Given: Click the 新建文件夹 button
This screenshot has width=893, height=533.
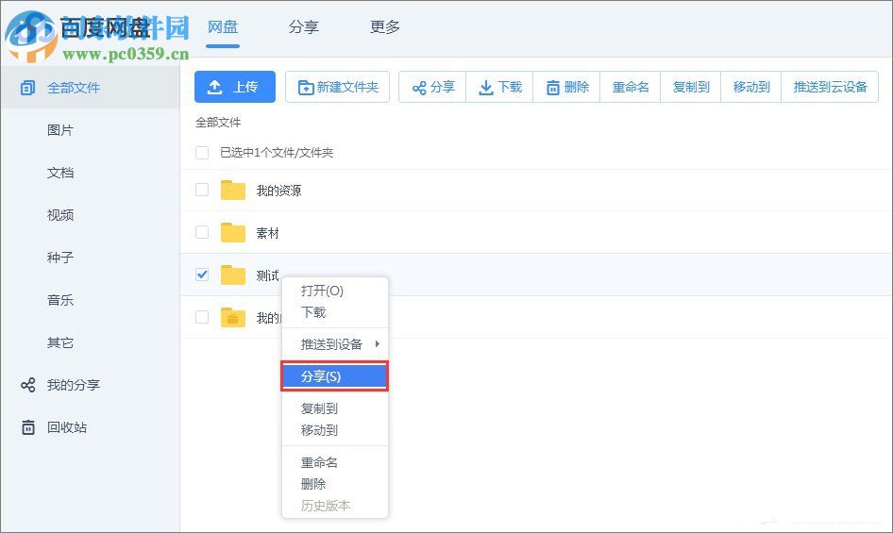Looking at the screenshot, I should tap(338, 87).
